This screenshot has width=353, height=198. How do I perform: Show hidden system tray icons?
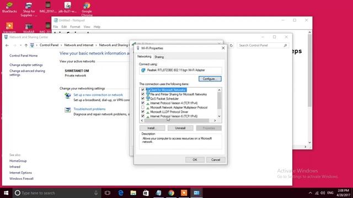click(x=310, y=193)
